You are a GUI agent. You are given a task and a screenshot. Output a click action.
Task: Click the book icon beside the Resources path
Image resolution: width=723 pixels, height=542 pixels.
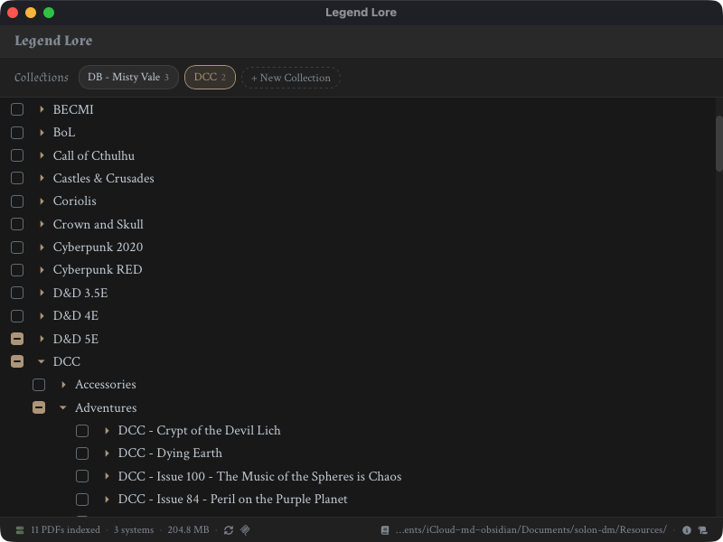click(385, 530)
